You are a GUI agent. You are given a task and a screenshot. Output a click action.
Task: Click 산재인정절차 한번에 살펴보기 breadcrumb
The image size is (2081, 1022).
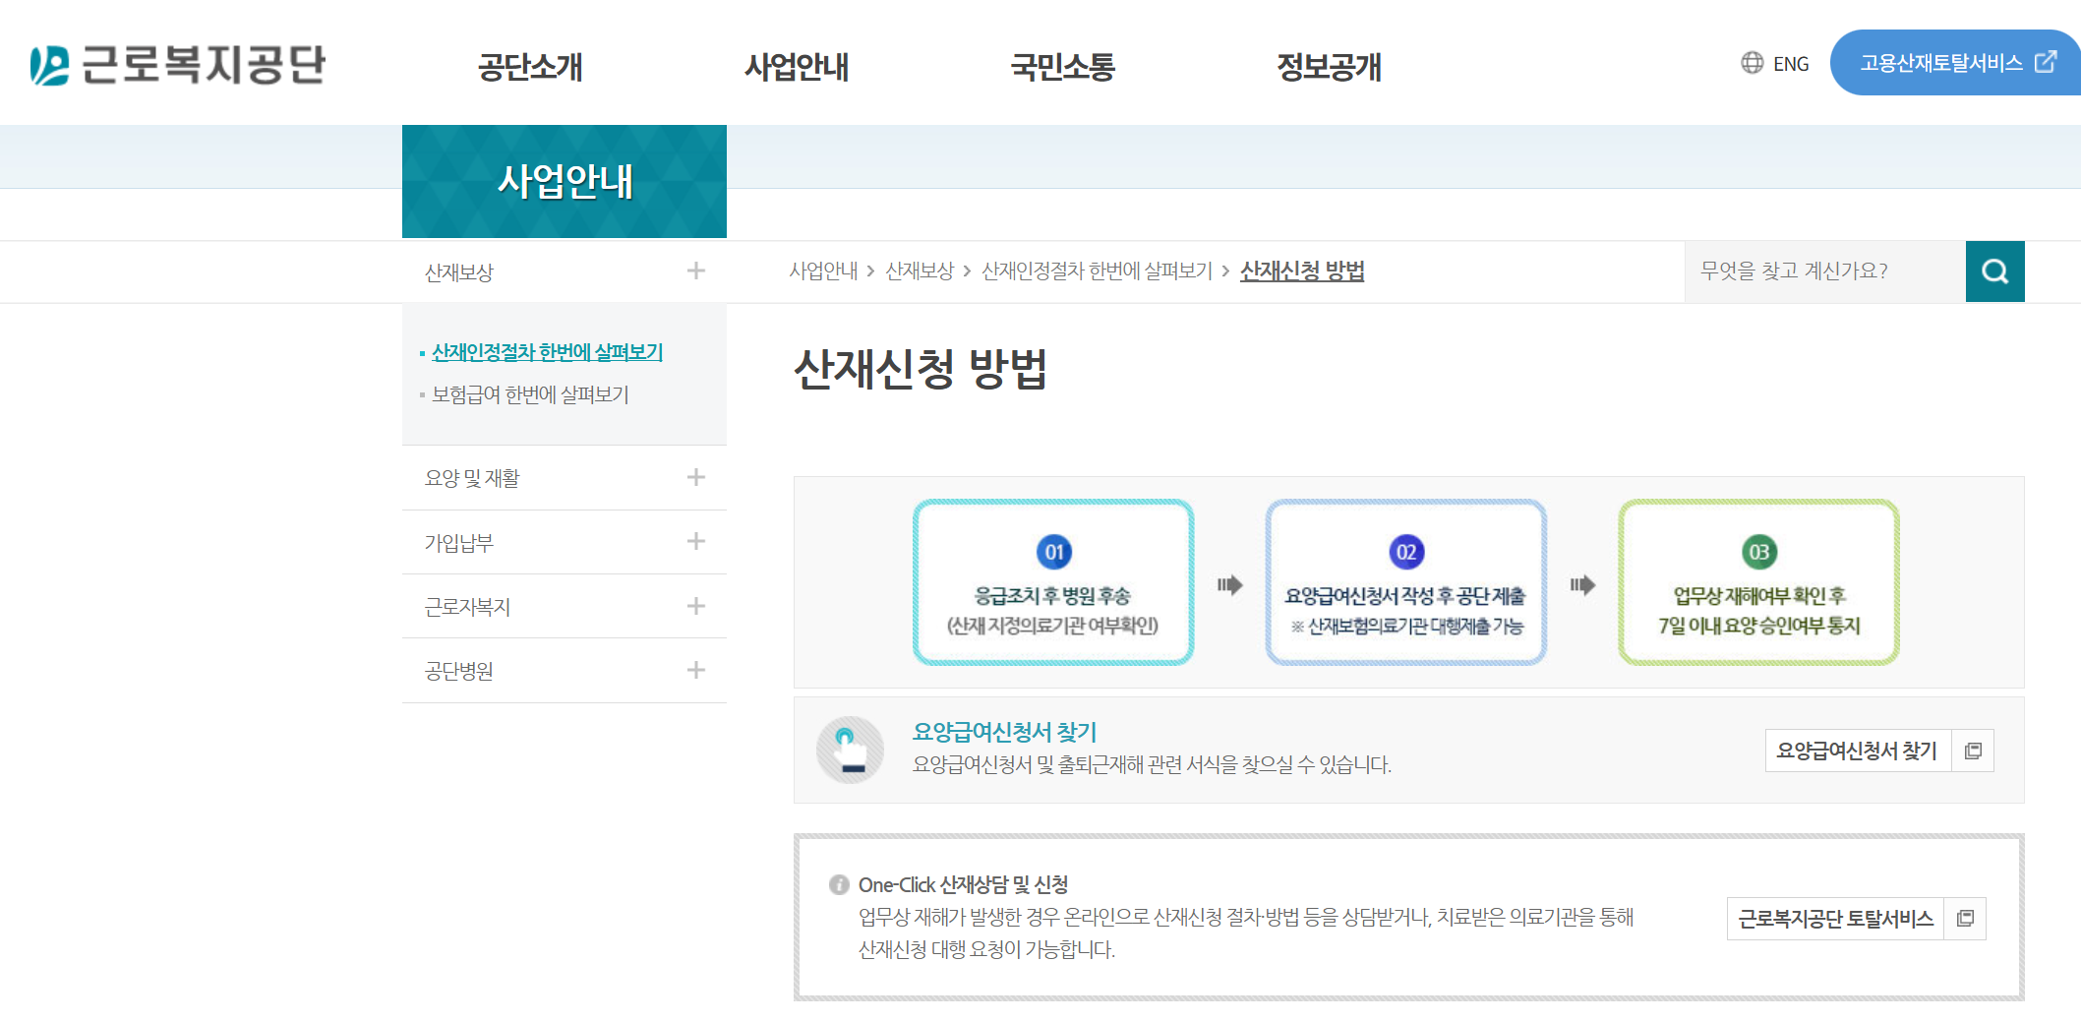1097,271
